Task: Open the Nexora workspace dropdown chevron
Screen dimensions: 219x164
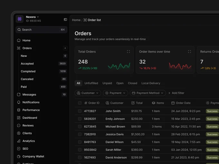Action: coord(38,17)
